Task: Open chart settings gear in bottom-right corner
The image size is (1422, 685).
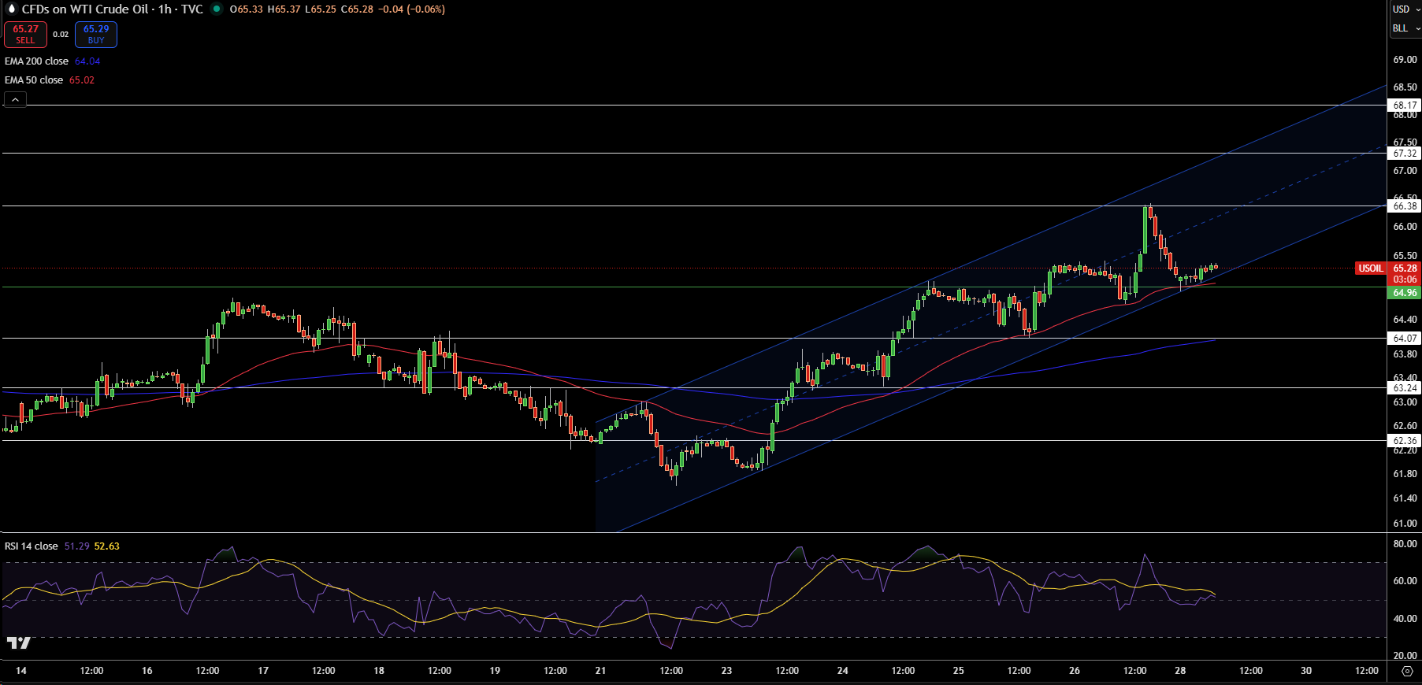Action: point(1407,671)
